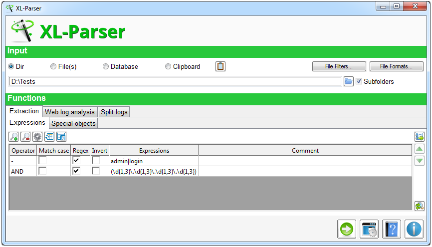Click the save expressions disk icon
The image size is (432, 247).
pos(61,137)
